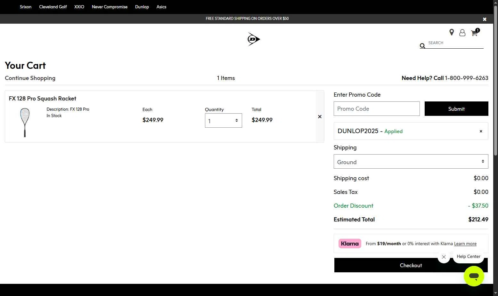Screen dimensions: 498x296
Task: Click the Dunlop logo
Action: pyautogui.click(x=254, y=39)
